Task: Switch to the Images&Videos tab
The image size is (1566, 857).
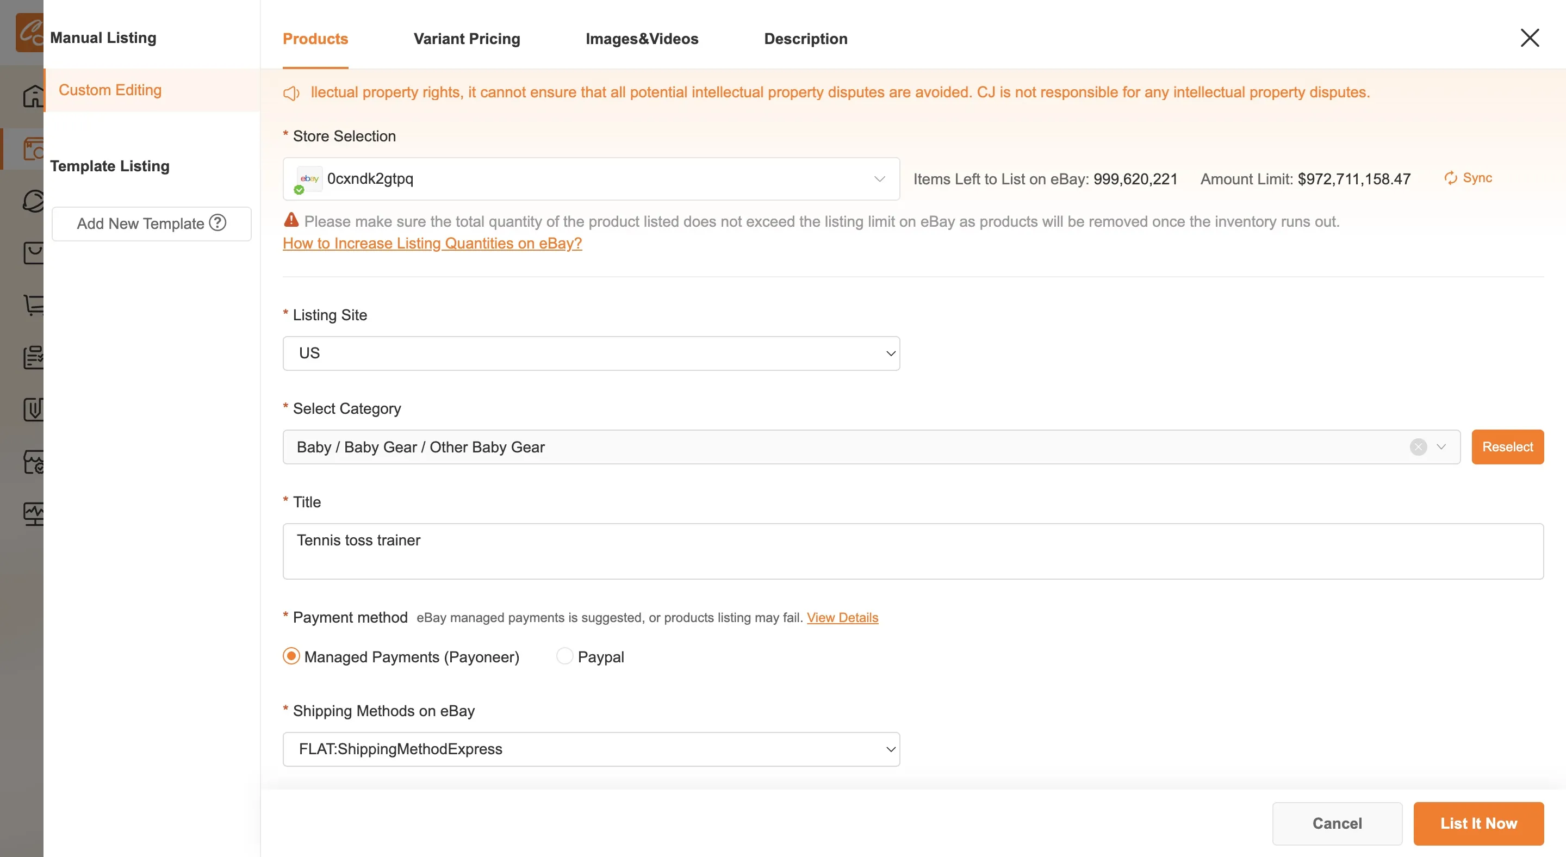Action: [x=642, y=39]
